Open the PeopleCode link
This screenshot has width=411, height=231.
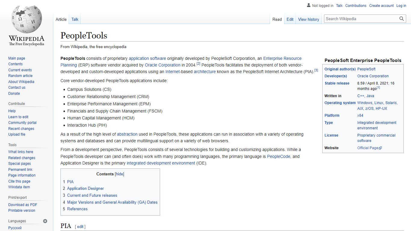tap(279, 156)
